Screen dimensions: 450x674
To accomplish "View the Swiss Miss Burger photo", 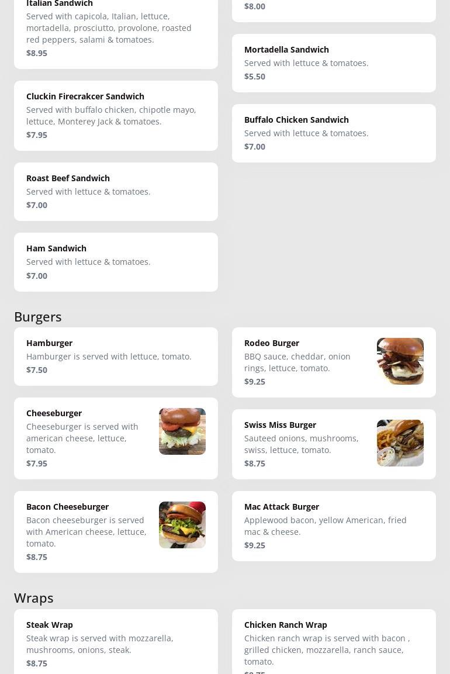I will (x=400, y=443).
